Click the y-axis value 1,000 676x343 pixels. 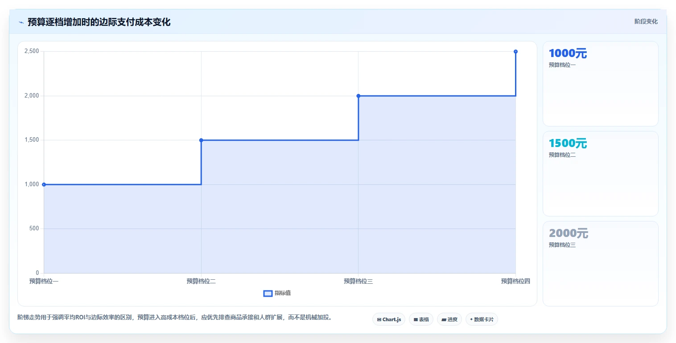tap(32, 184)
